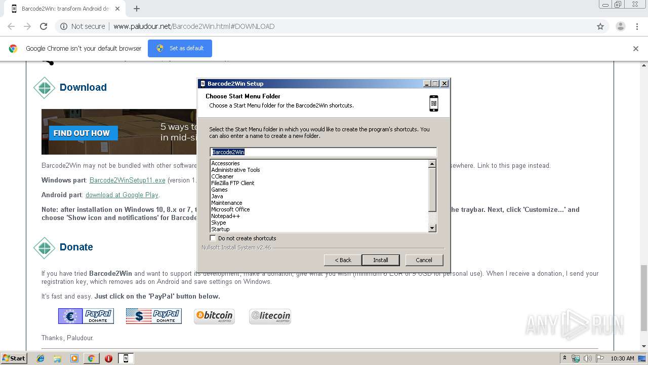Click the litecoin accepted badge
The image size is (648, 365).
(x=270, y=316)
